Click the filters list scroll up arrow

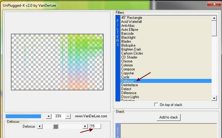point(214,18)
